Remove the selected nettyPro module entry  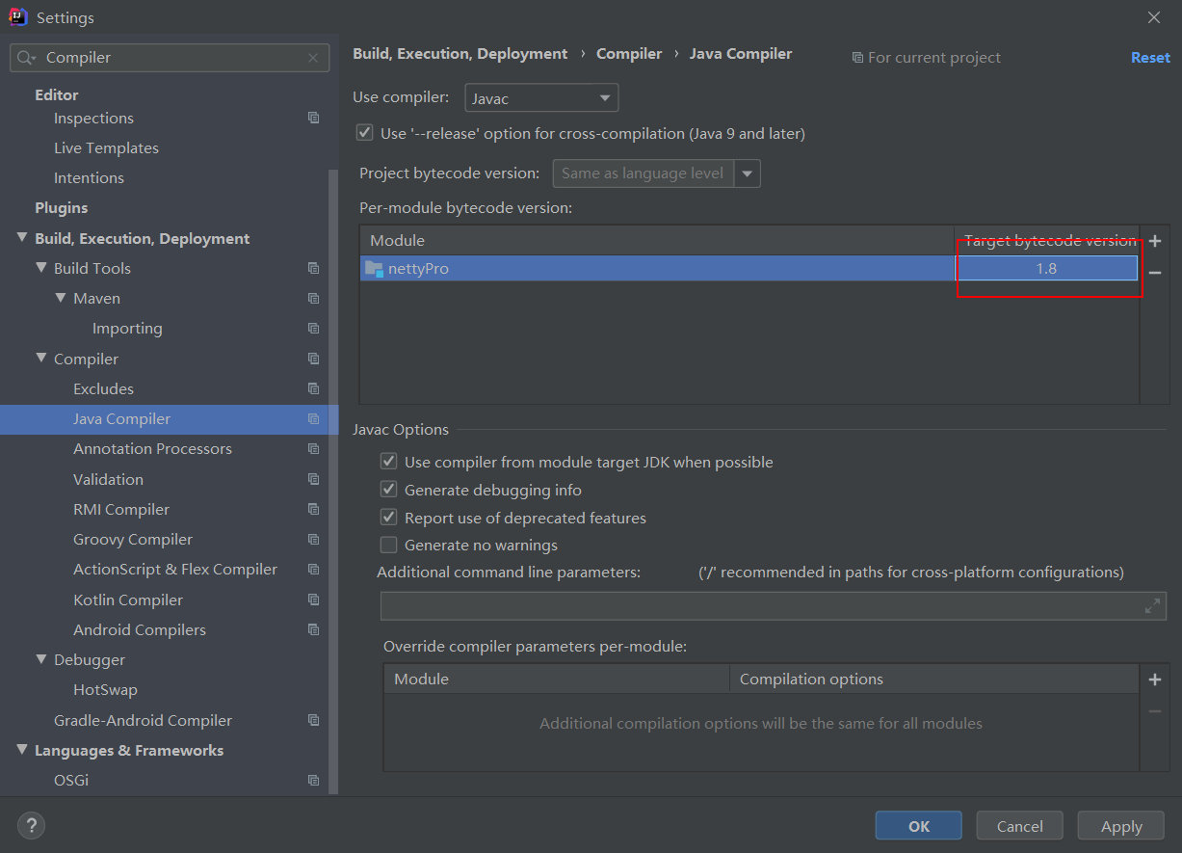click(x=1155, y=273)
